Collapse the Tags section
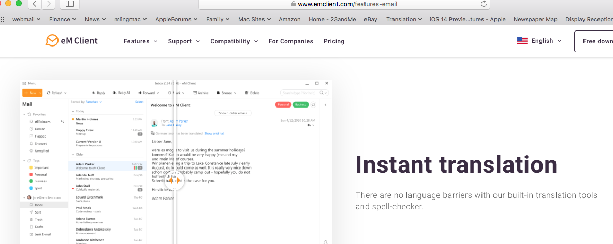The image size is (613, 244). [24, 160]
